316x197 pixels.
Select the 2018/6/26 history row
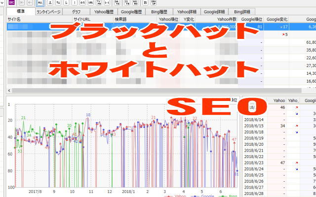(279, 181)
